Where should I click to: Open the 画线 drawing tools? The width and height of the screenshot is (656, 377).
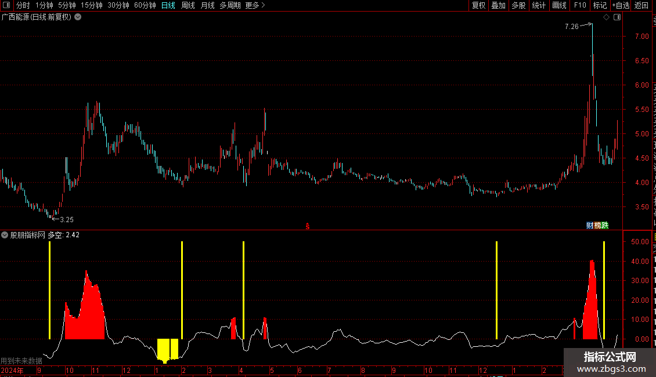[560, 5]
